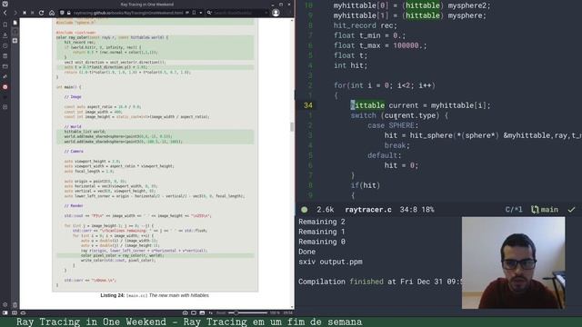Open the address bar dropdown arrow

coord(201,13)
